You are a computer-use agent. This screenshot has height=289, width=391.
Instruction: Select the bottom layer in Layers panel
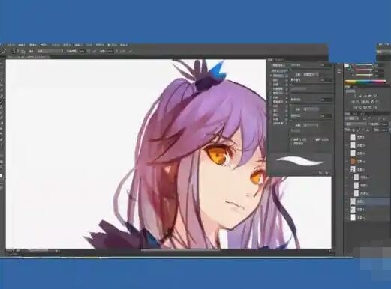368,218
